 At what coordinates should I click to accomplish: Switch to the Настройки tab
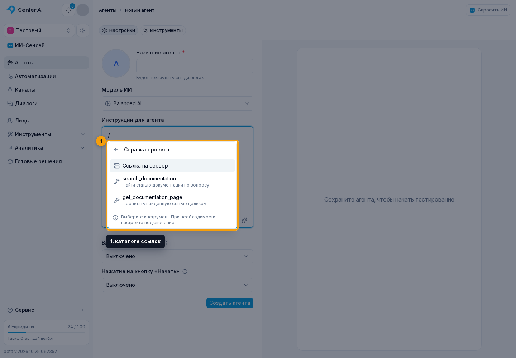click(x=119, y=30)
